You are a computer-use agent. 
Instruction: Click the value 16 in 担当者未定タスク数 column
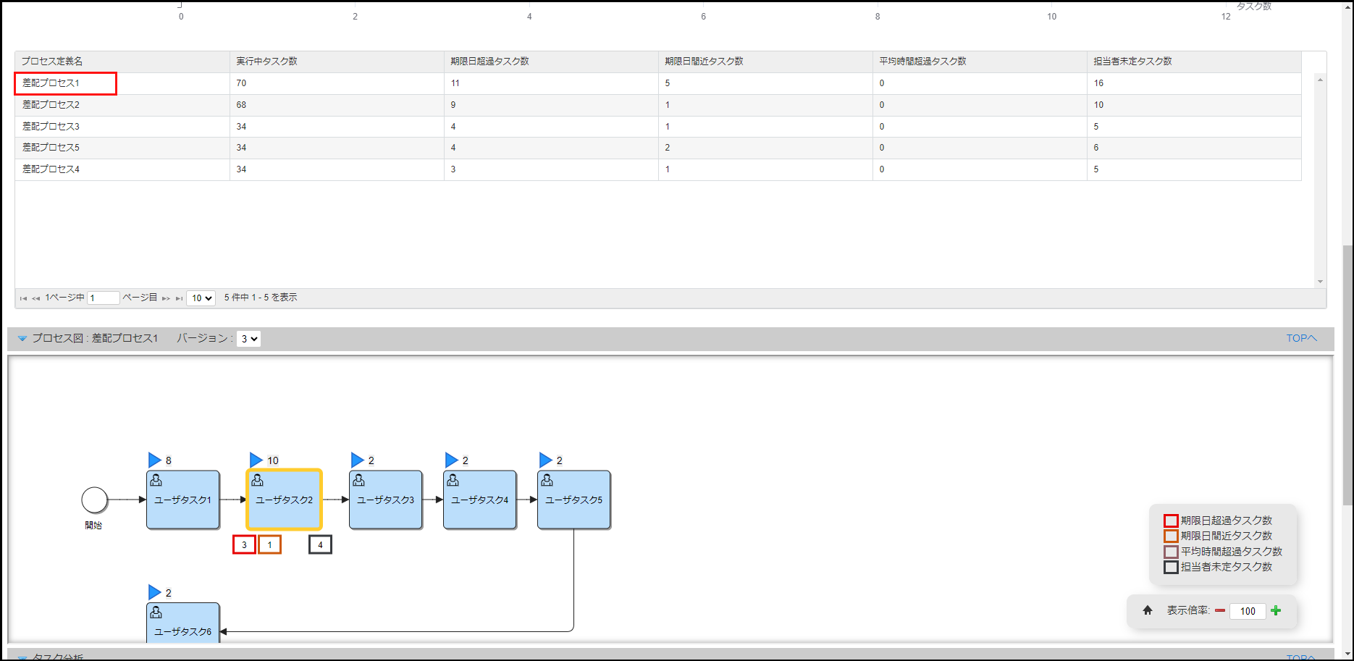click(x=1098, y=83)
